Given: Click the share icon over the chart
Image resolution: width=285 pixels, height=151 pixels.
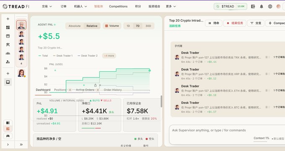Looking at the screenshot, I should tap(95, 85).
